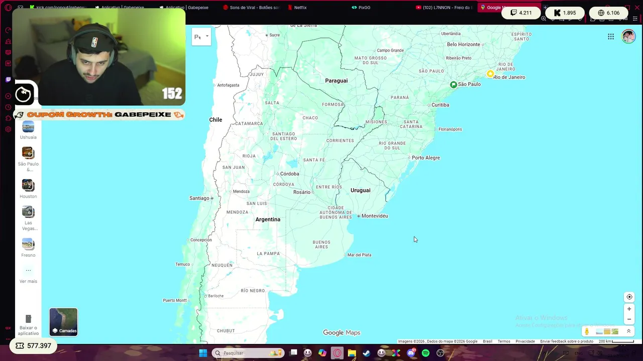Switch to the PixGG tab
Screen dimensions: 643x361
pyautogui.click(x=362, y=8)
